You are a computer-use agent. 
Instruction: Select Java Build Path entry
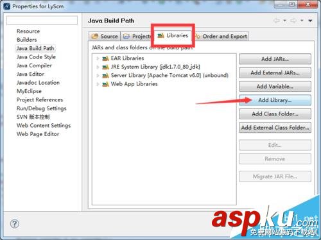tap(35, 48)
